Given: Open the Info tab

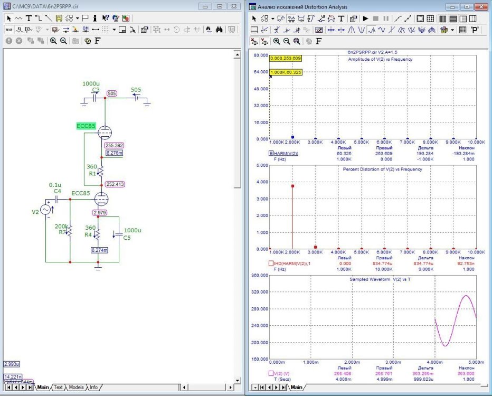Looking at the screenshot, I should (x=93, y=387).
